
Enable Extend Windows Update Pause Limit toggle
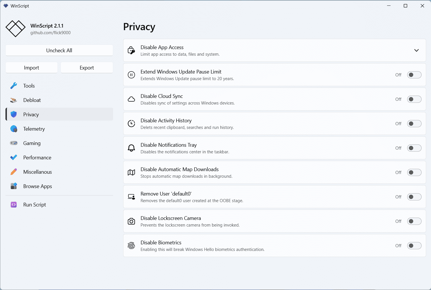coord(414,75)
